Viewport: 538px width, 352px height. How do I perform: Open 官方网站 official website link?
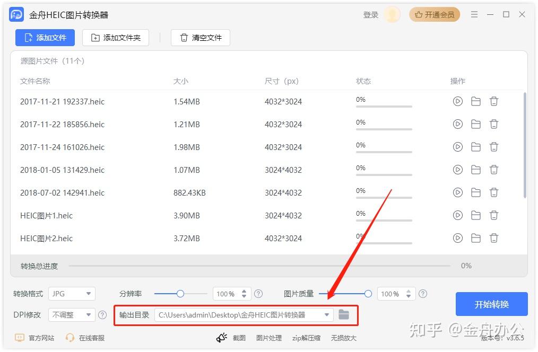(34, 338)
